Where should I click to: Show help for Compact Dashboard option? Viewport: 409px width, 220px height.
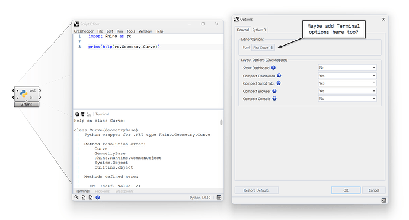pyautogui.click(x=279, y=76)
